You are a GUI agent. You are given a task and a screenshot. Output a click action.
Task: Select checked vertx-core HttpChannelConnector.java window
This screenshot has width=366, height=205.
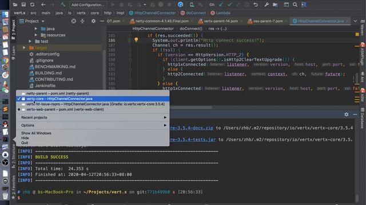[93, 99]
